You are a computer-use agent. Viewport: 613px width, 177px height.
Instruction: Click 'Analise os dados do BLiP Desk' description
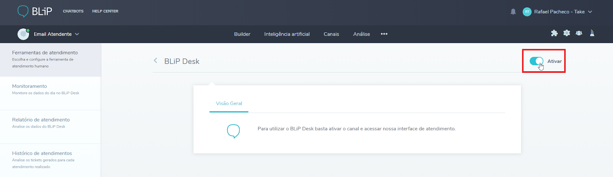pos(39,126)
